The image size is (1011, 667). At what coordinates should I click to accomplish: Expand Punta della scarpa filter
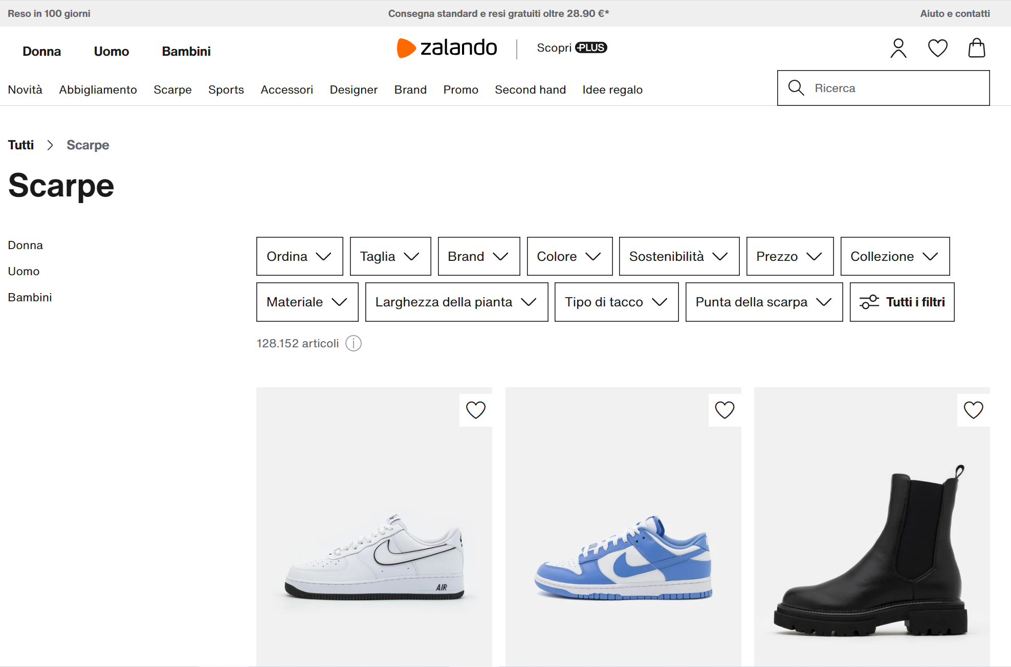point(764,302)
